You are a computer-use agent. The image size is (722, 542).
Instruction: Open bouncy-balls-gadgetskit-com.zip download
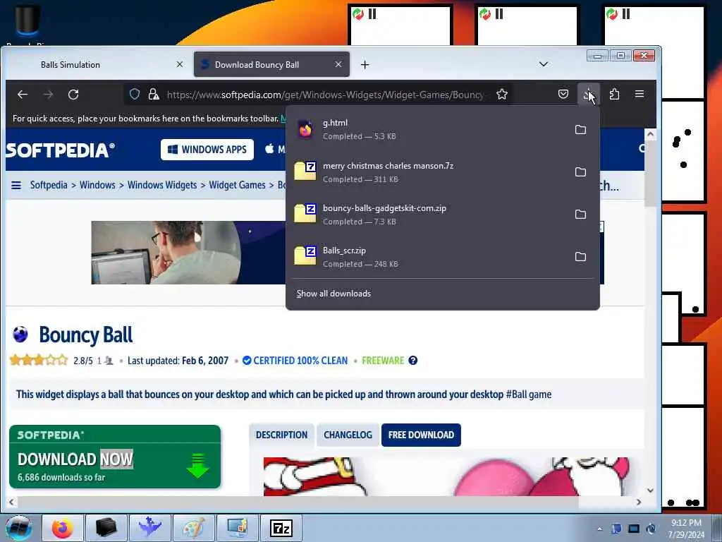428,215
